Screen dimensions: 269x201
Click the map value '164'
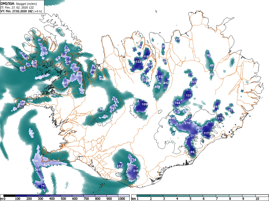(177, 103)
